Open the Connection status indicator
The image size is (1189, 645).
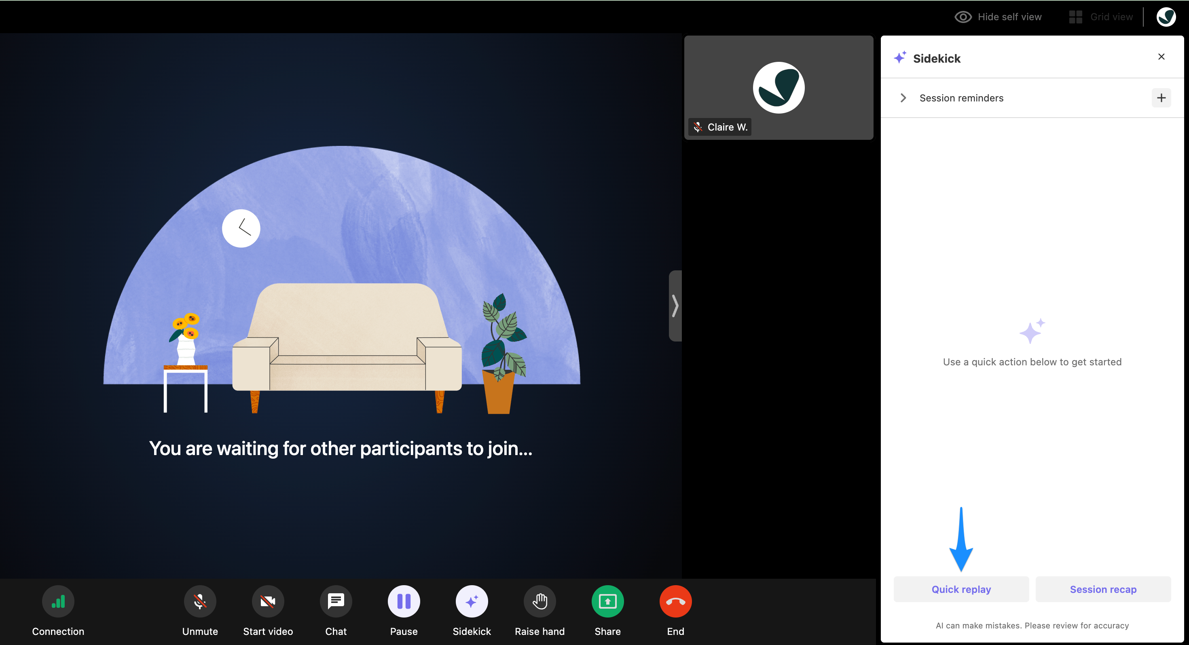[x=58, y=601]
